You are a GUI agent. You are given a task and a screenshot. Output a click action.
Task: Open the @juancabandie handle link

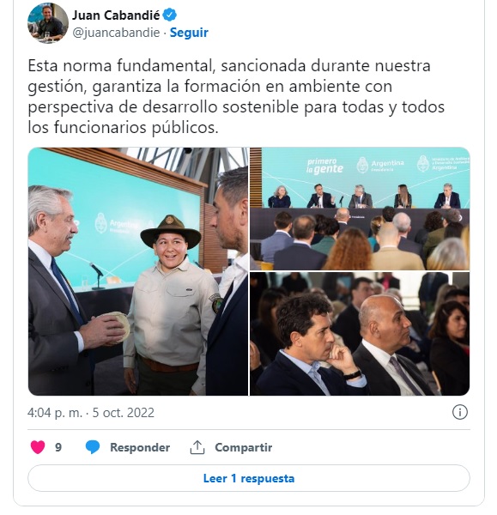pyautogui.click(x=116, y=33)
